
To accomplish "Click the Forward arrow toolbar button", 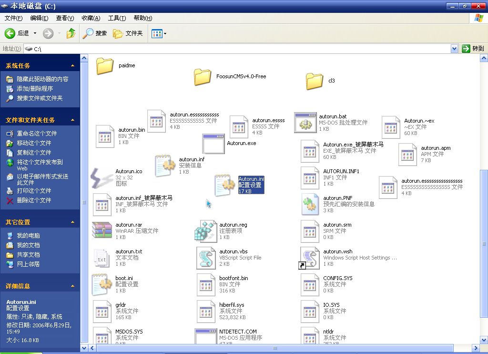I will 48,33.
